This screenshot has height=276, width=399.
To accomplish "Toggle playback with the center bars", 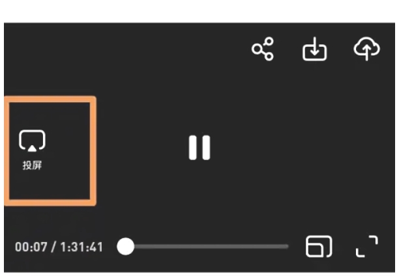I will 199,148.
